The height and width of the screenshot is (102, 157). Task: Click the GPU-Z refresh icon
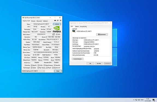[58, 20]
